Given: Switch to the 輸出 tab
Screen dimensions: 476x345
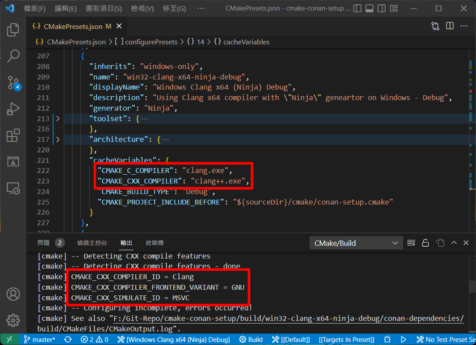Looking at the screenshot, I should pyautogui.click(x=126, y=243).
